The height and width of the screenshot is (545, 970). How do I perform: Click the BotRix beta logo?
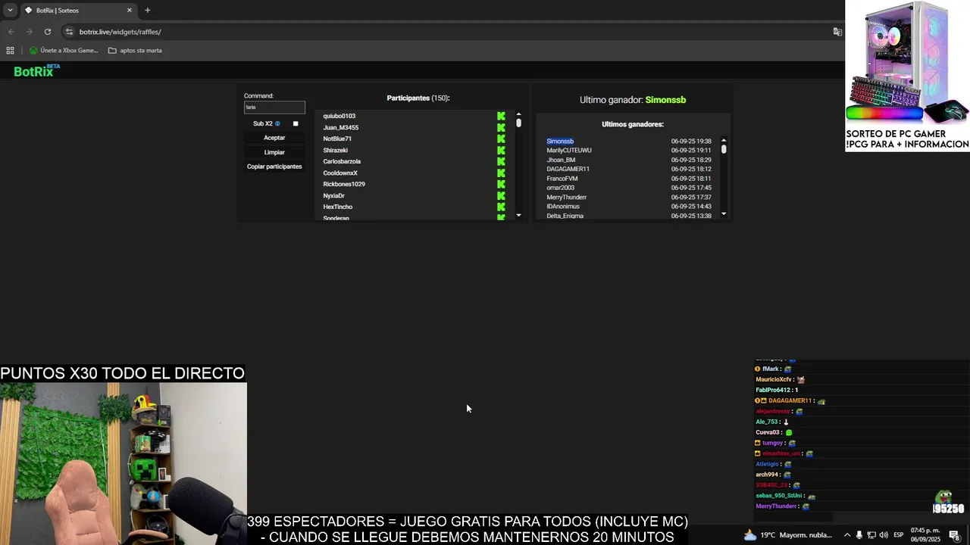36,70
